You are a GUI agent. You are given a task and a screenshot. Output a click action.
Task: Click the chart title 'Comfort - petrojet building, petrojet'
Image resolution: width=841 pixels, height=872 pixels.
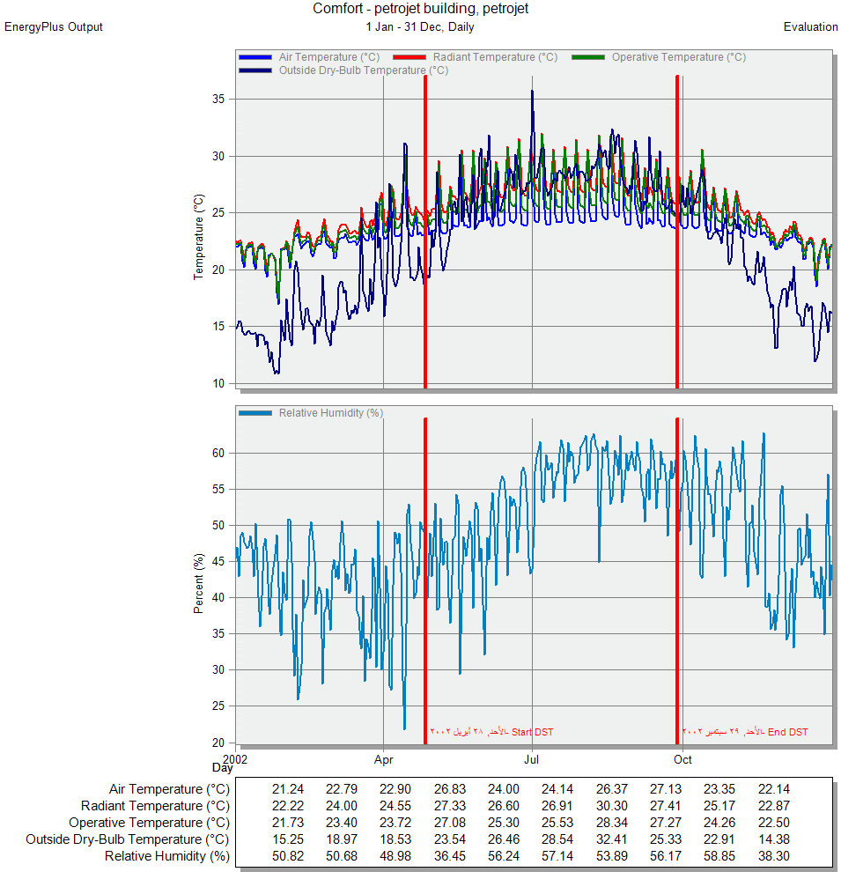pos(420,9)
